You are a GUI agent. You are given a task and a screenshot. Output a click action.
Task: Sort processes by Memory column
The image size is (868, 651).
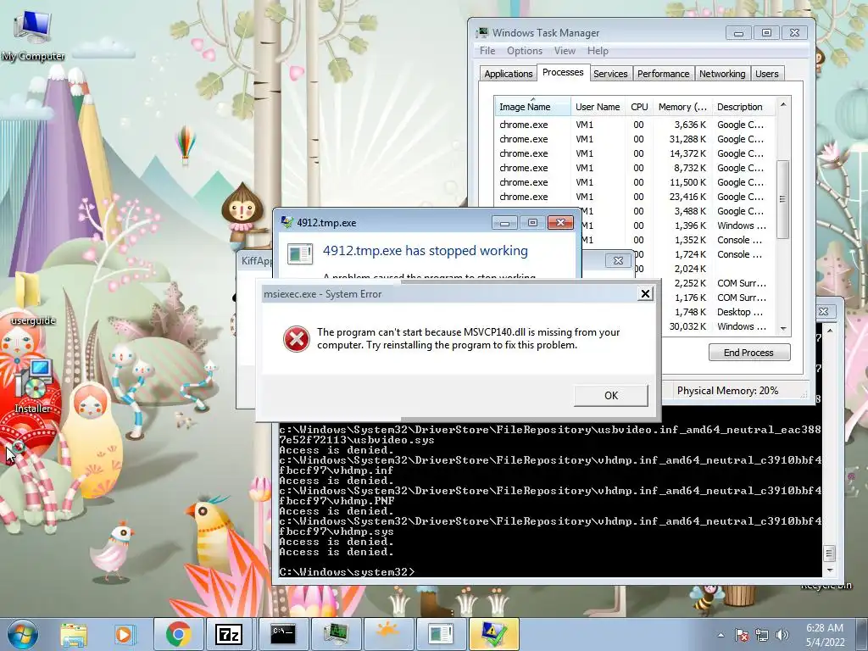tap(682, 107)
